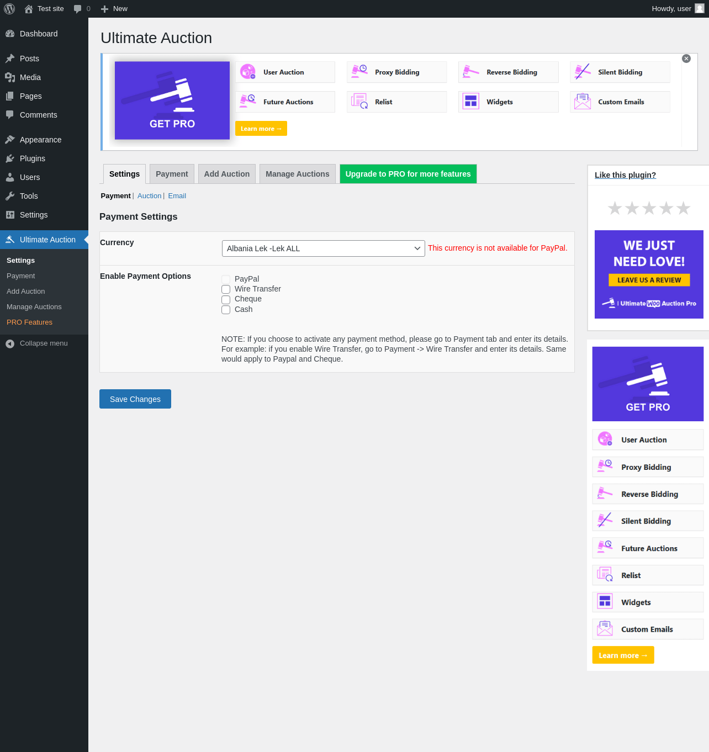
Task: Click the Posts pin icon
Action: coord(10,59)
